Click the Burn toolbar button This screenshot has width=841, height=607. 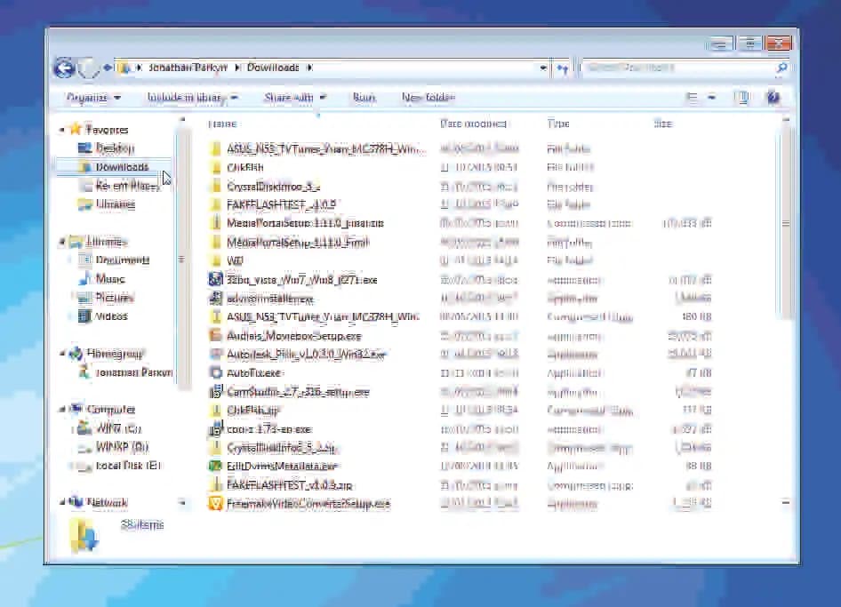pos(364,98)
